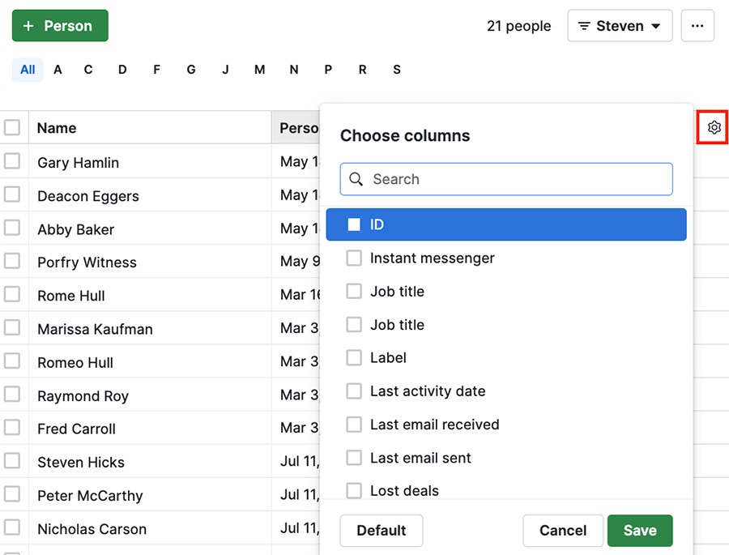729x555 pixels.
Task: Click the Choose columns search field
Action: point(505,179)
